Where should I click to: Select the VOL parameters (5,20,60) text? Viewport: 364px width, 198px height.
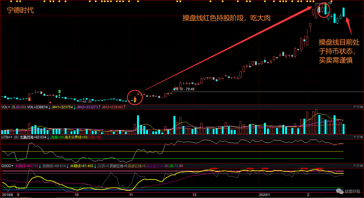[x=19, y=107]
